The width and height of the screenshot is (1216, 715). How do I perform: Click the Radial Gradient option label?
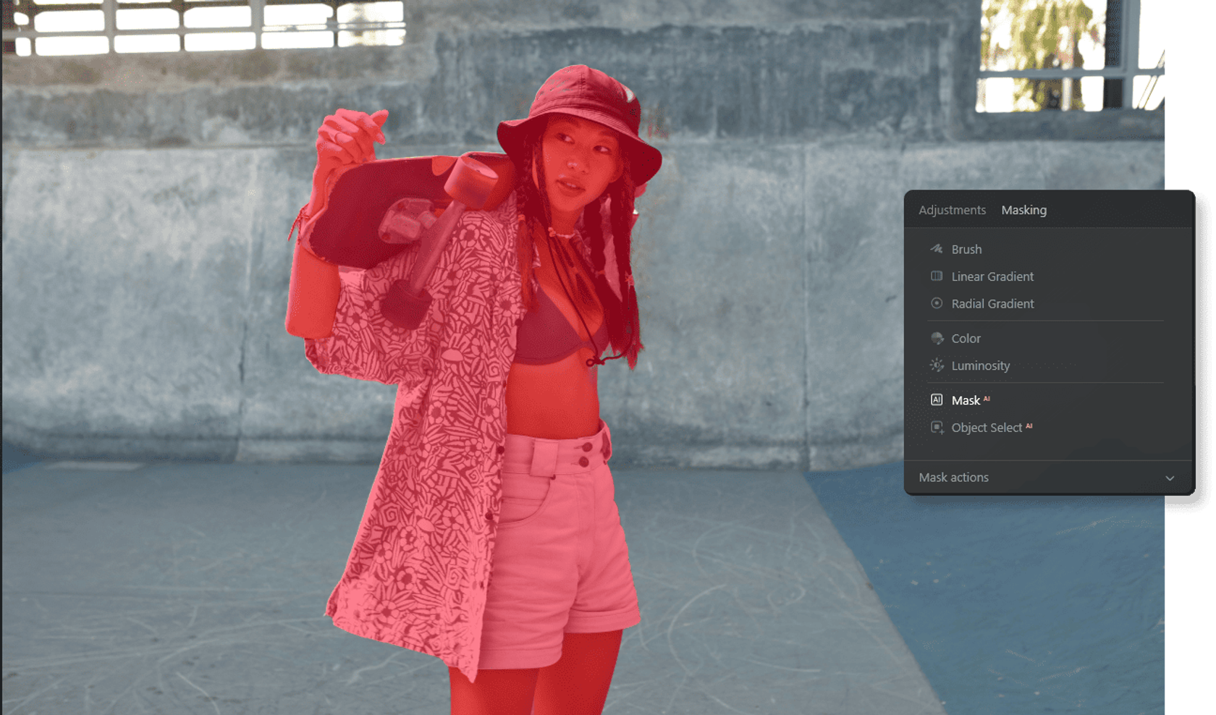click(x=993, y=304)
